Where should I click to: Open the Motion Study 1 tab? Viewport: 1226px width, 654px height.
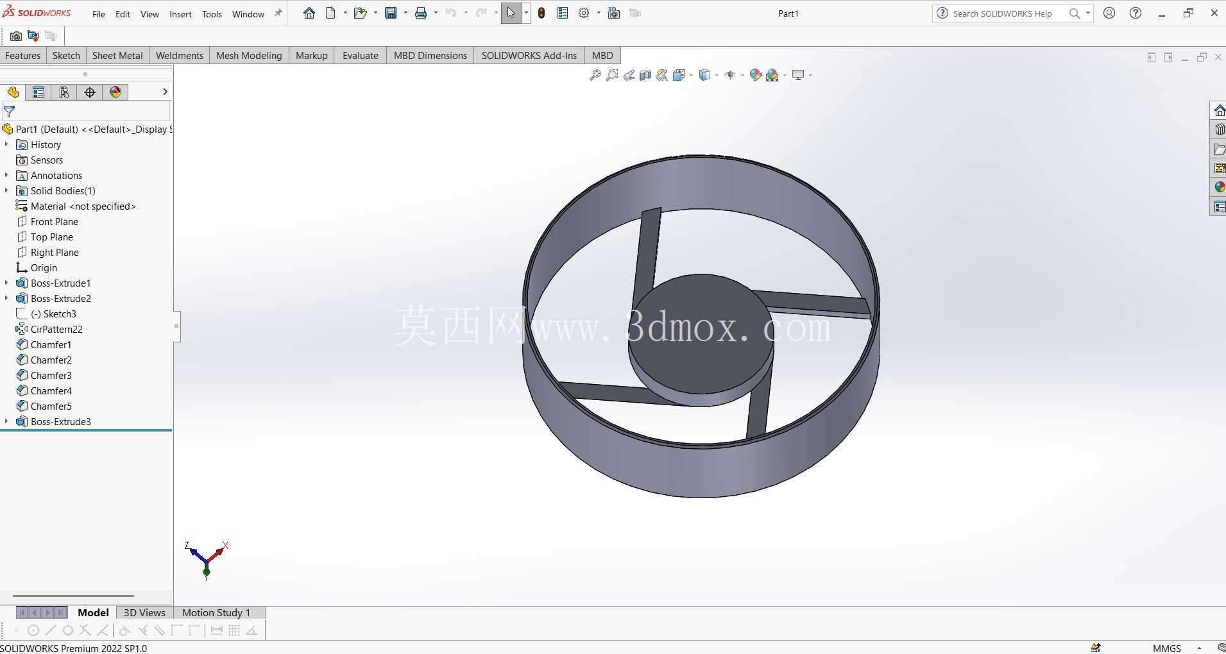[x=216, y=612]
